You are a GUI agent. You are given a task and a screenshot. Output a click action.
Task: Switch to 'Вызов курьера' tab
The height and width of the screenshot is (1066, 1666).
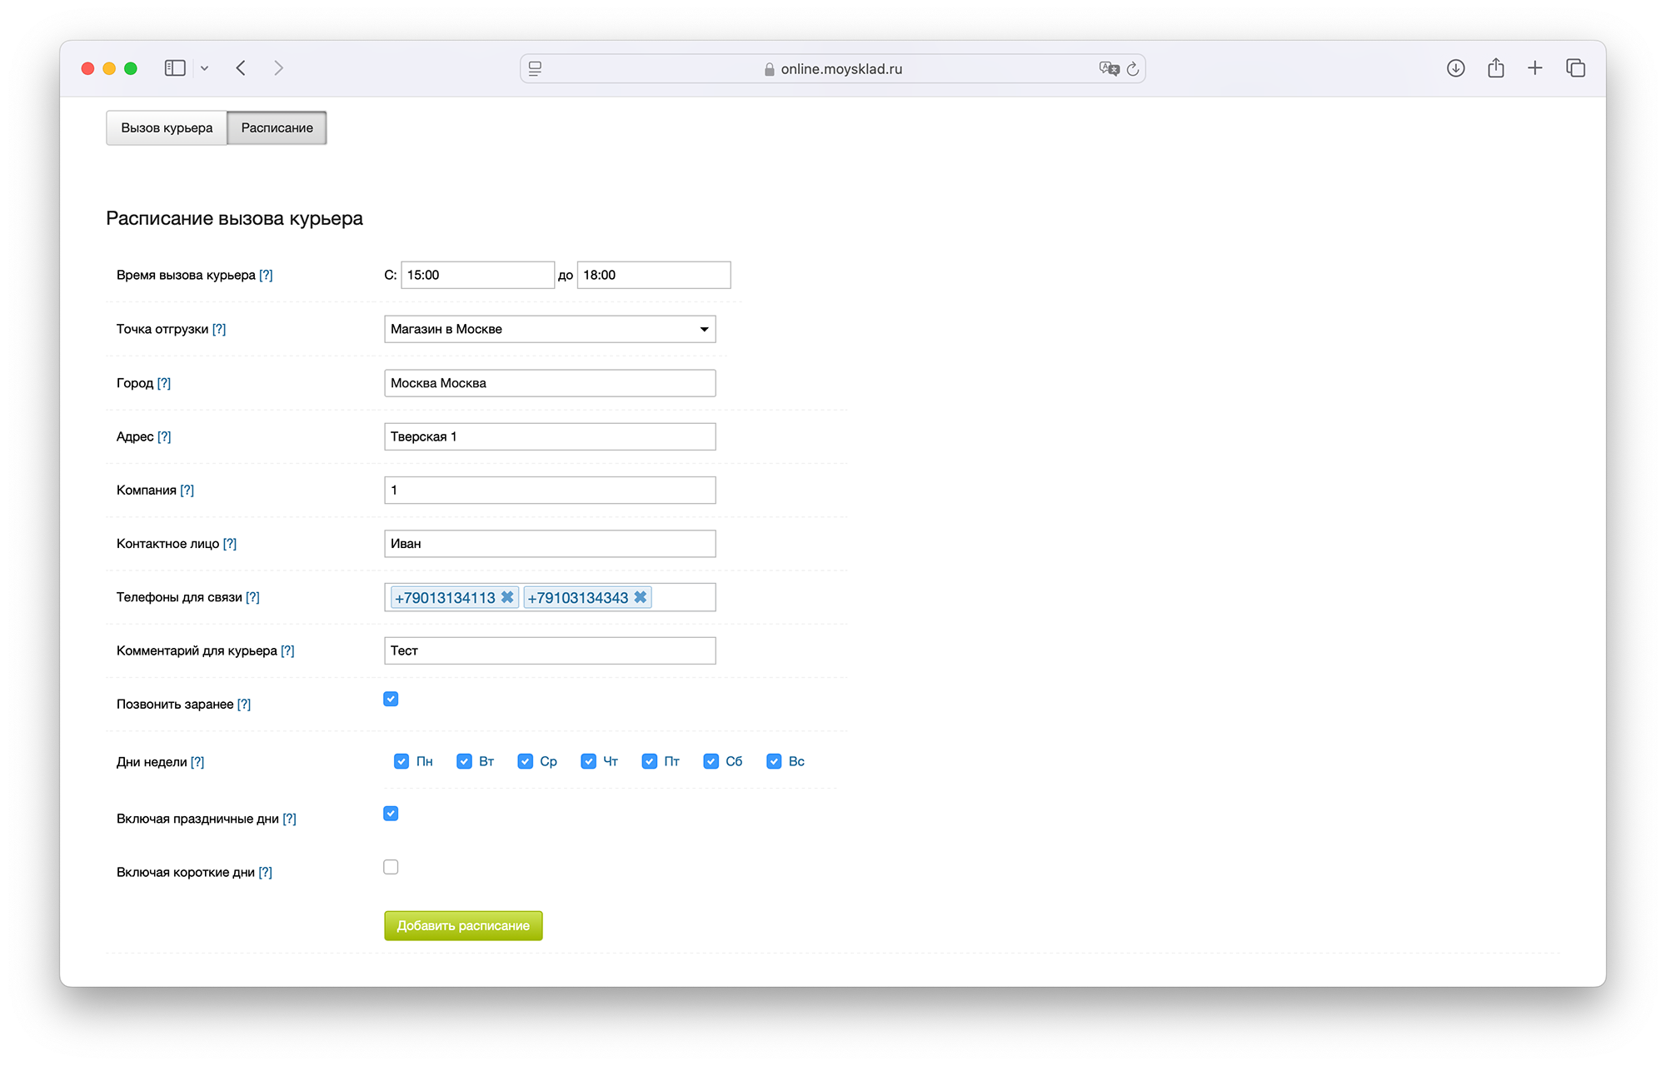[167, 128]
